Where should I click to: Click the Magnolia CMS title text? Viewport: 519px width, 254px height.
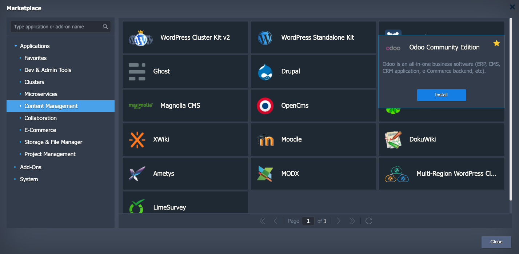pyautogui.click(x=180, y=106)
